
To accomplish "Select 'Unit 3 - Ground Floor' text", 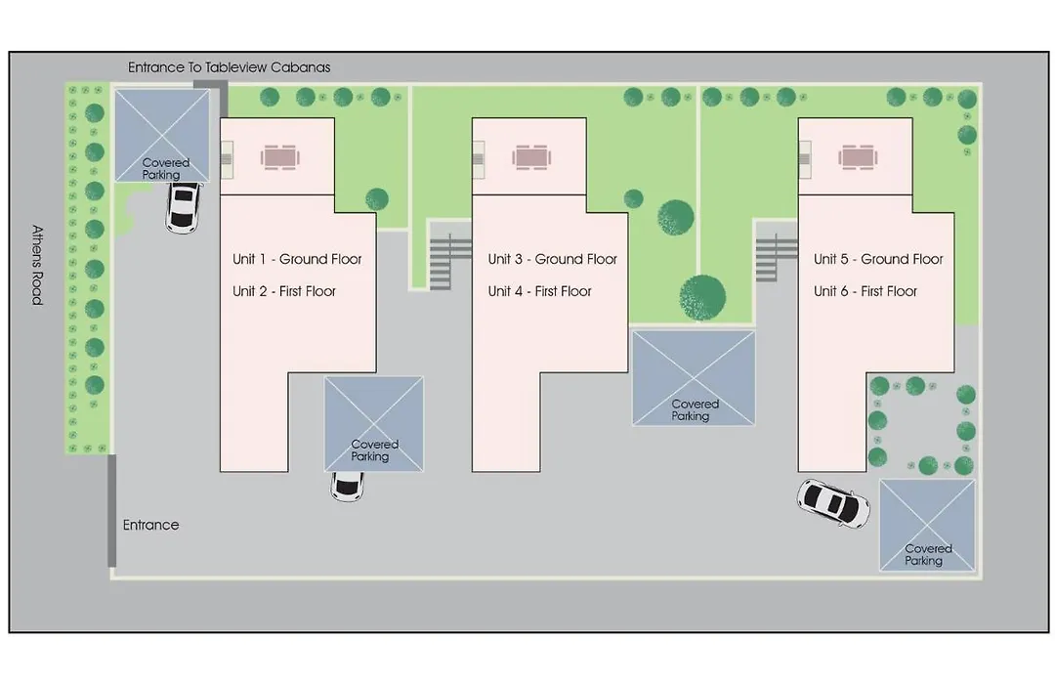I will [x=552, y=259].
